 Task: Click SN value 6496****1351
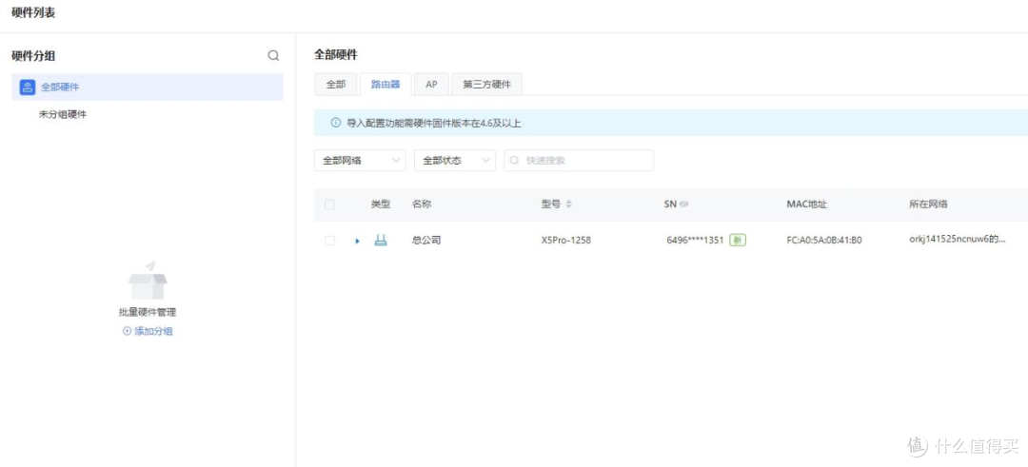pos(695,241)
